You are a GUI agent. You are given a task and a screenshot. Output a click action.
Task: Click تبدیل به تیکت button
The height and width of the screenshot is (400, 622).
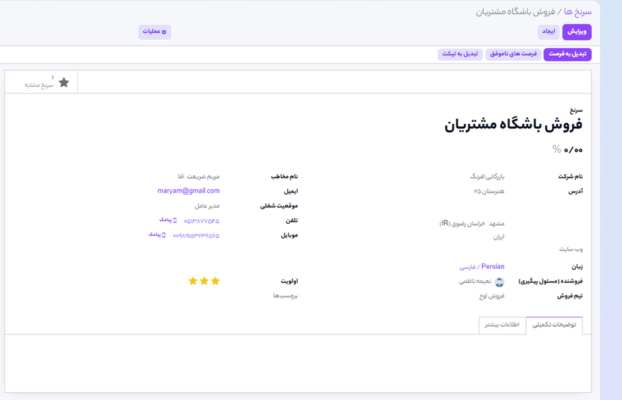tap(460, 54)
